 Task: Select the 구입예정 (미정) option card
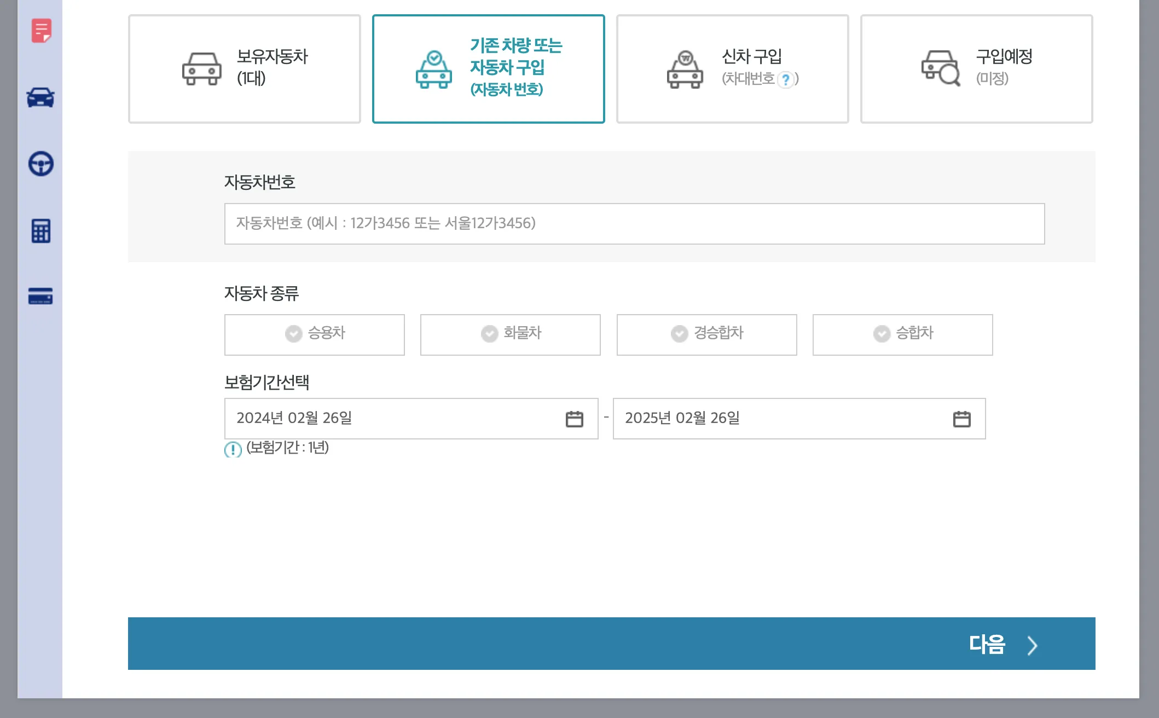pos(976,69)
